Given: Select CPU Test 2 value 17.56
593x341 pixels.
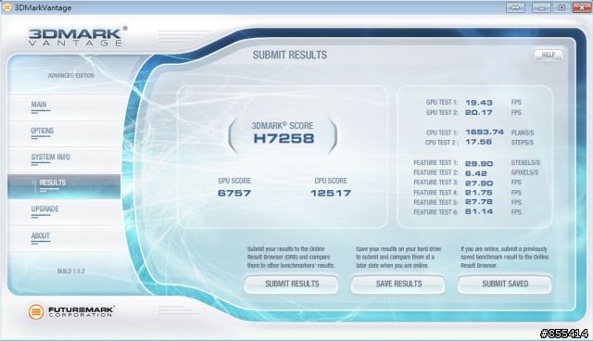Looking at the screenshot, I should tap(478, 142).
